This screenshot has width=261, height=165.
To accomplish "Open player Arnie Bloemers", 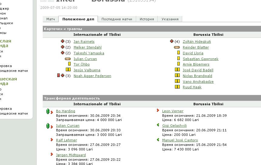I will point(196,64).
